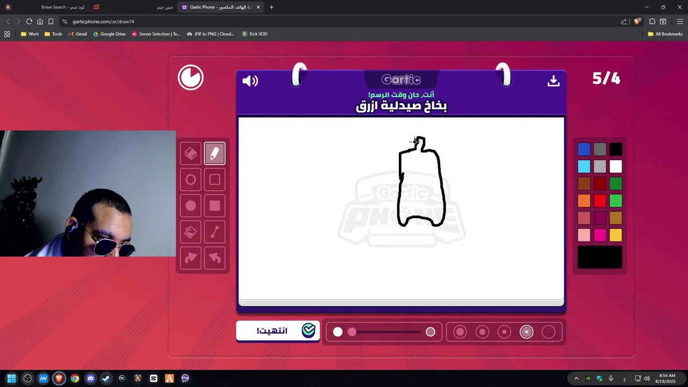The image size is (688, 387).
Task: Activate the paint bucket fill tool
Action: tap(190, 232)
